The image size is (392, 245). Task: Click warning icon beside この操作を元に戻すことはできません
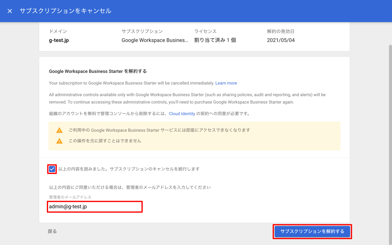tap(59, 141)
